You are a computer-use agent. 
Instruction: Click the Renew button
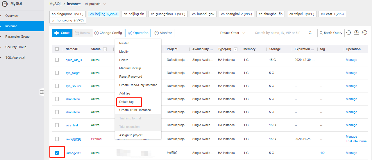pyautogui.click(x=82, y=33)
